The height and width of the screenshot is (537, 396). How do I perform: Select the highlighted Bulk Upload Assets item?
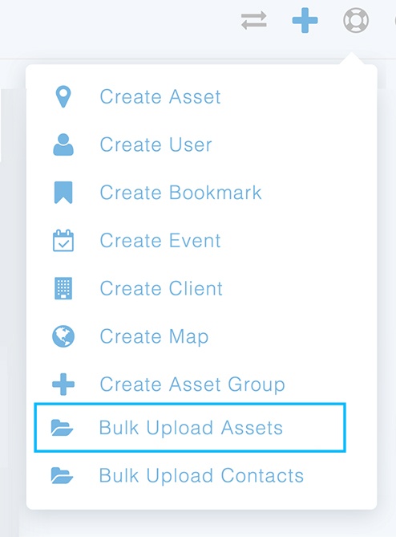tap(190, 428)
